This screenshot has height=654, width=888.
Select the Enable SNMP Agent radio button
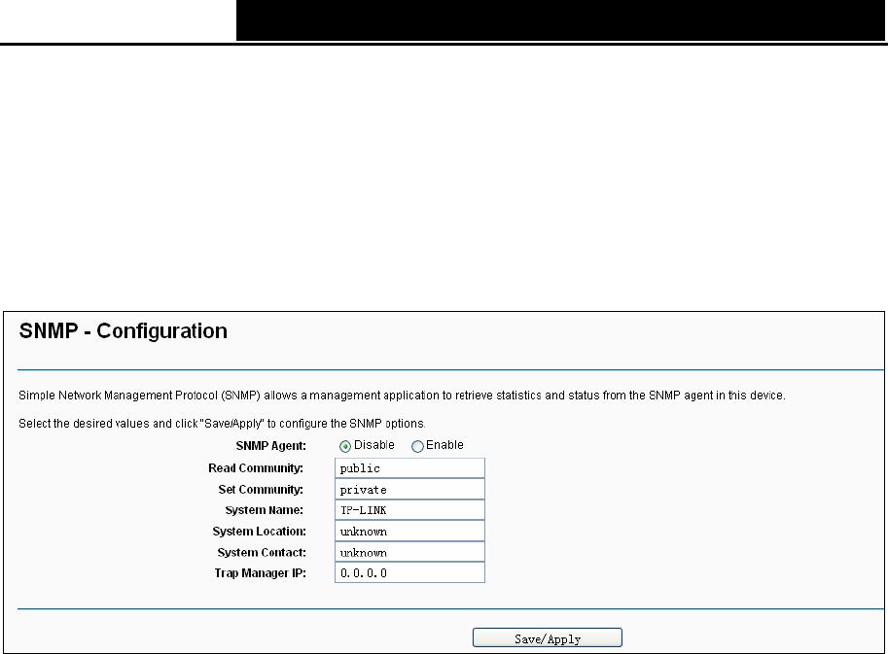pyautogui.click(x=417, y=446)
